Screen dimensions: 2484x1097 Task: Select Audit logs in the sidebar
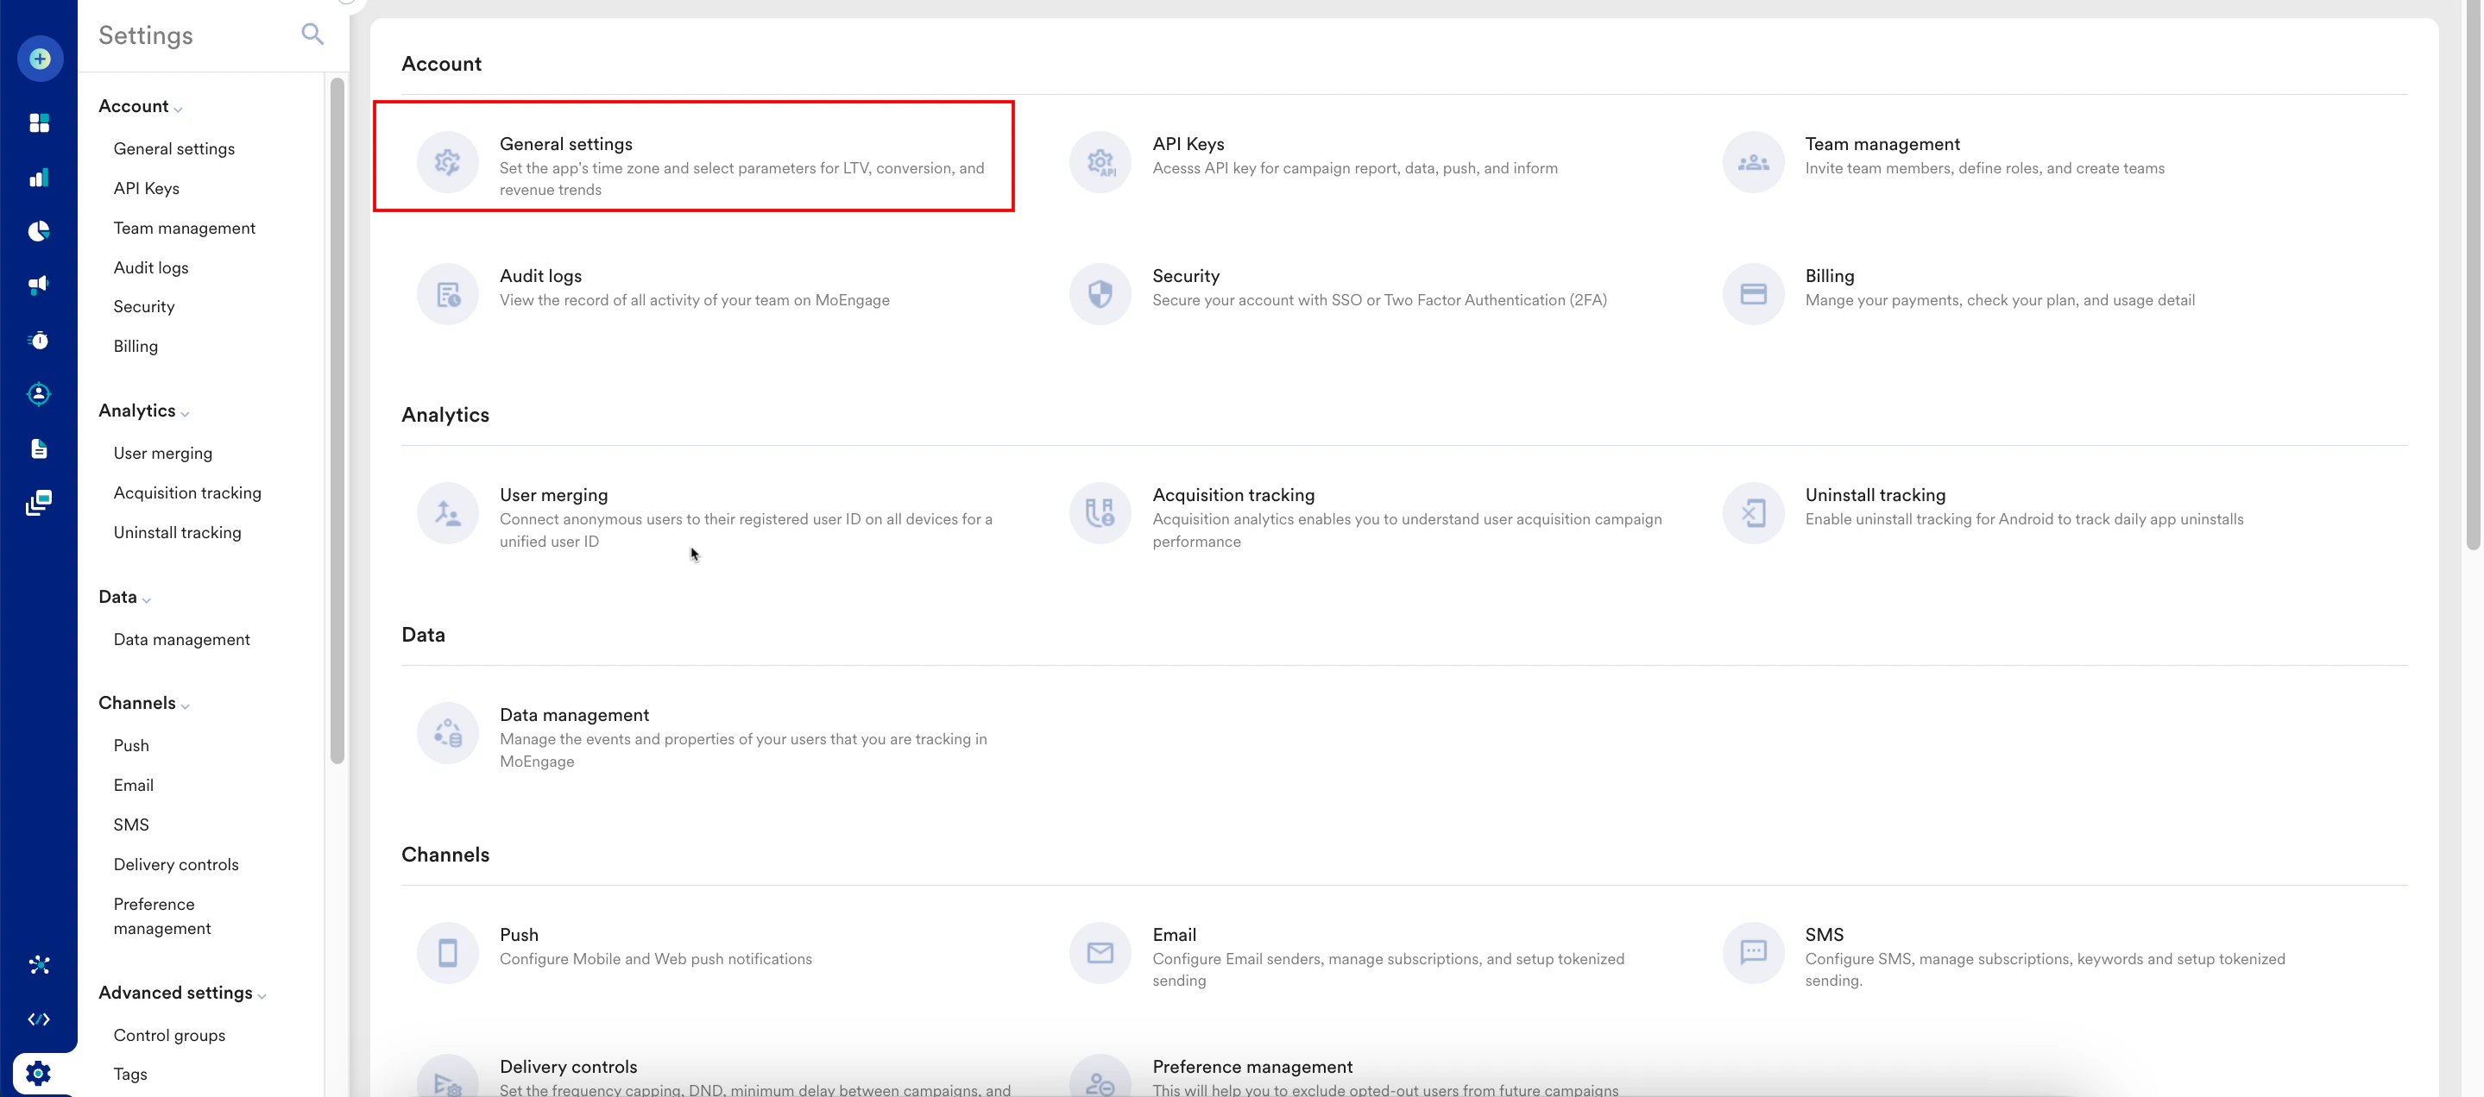150,267
